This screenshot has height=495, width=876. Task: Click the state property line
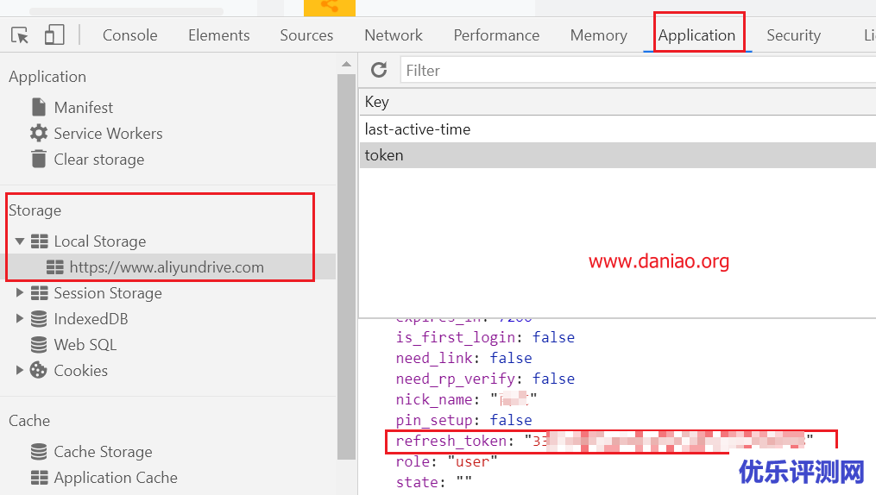pyautogui.click(x=433, y=482)
